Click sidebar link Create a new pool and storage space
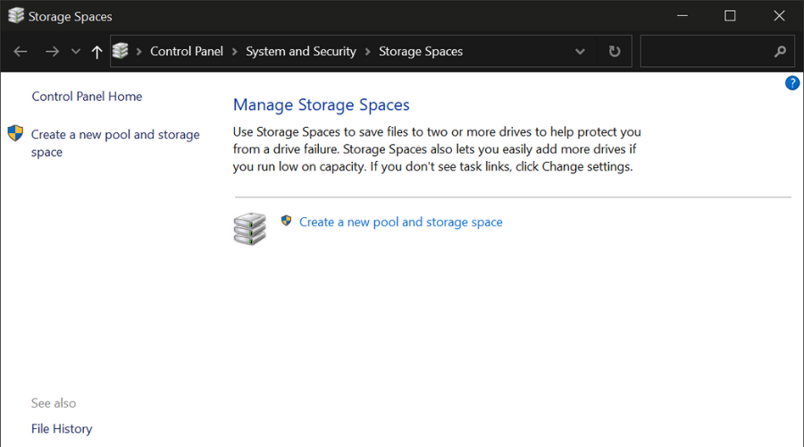This screenshot has height=447, width=804. tap(115, 143)
